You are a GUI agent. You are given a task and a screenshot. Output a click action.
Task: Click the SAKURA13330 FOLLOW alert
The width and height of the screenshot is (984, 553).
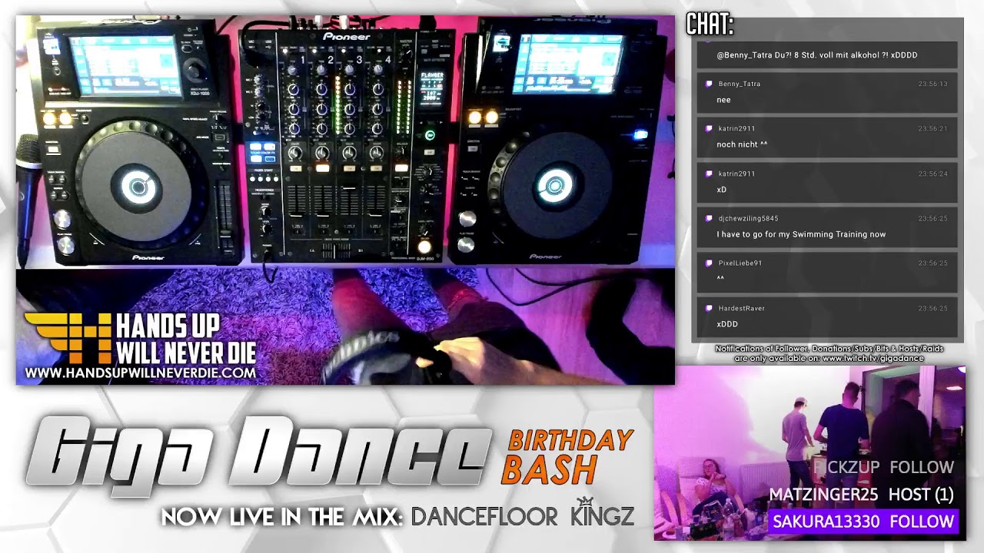pos(863,522)
